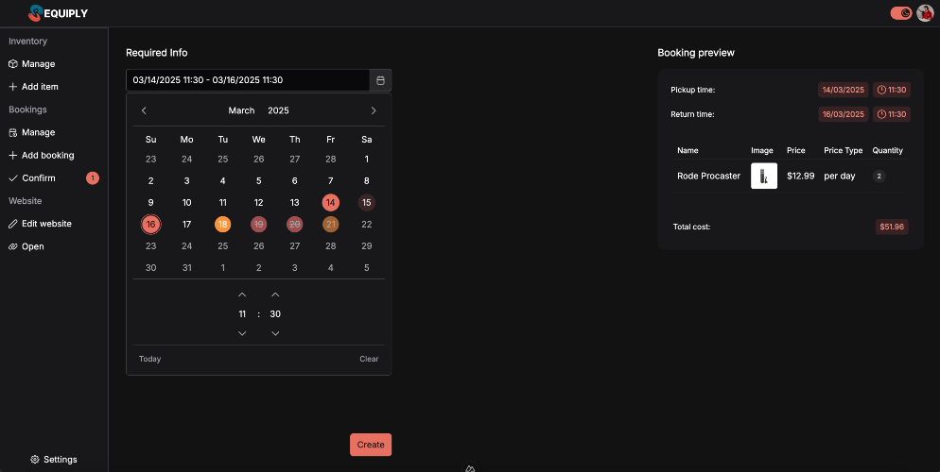940x472 pixels.
Task: Click the Quantity column header
Action: (x=887, y=150)
